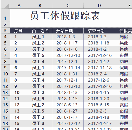Click the 序号 header cell
The height and width of the screenshot is (130, 132).
(19, 31)
